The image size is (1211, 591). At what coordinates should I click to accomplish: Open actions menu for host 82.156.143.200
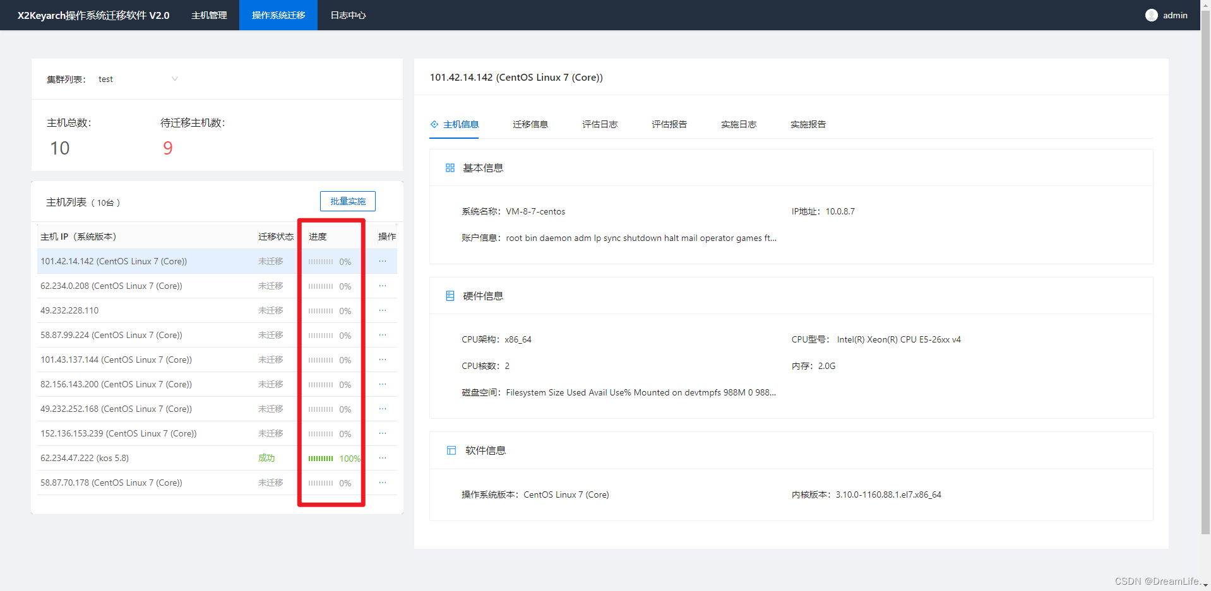(x=383, y=384)
